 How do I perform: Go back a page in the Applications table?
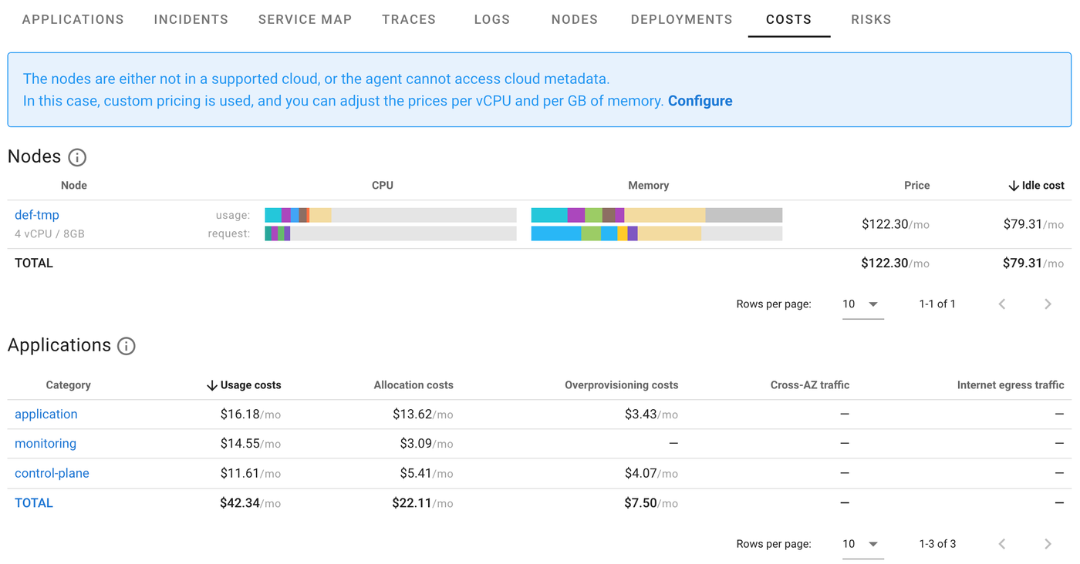coord(1002,543)
